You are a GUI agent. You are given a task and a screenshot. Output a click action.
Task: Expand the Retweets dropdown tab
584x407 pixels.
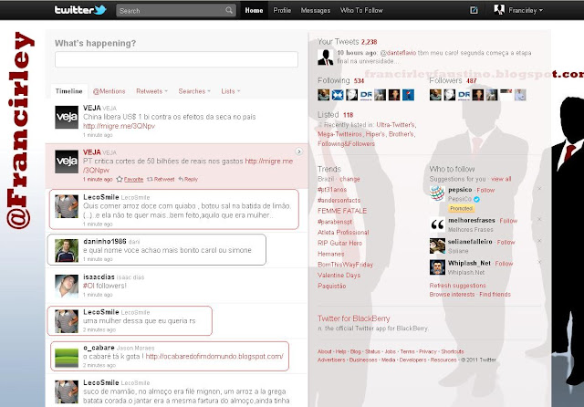[x=151, y=91]
